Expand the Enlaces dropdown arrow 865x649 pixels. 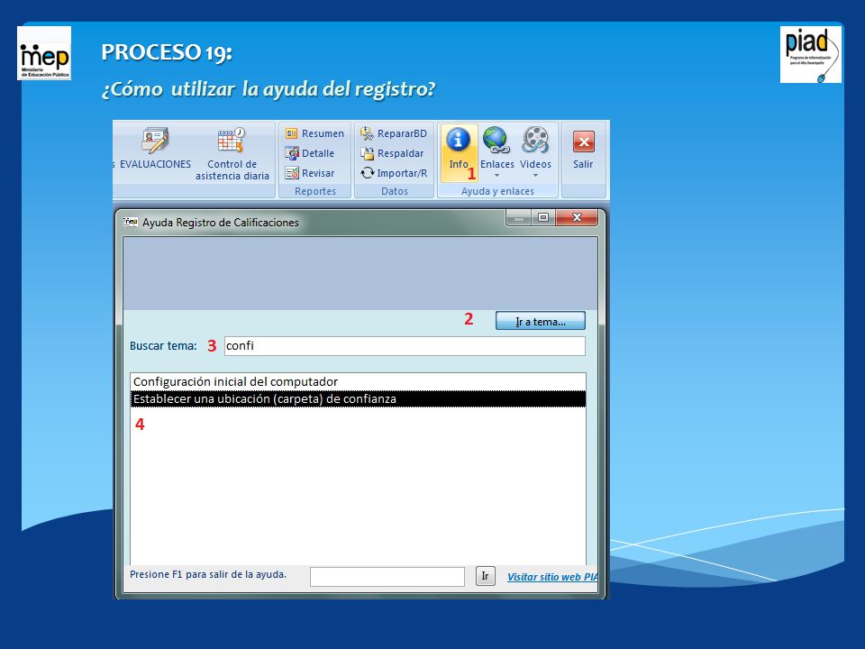coord(496,176)
